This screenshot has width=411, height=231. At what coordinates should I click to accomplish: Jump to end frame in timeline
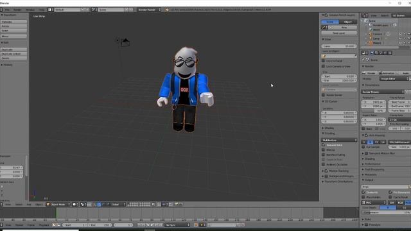click(161, 225)
